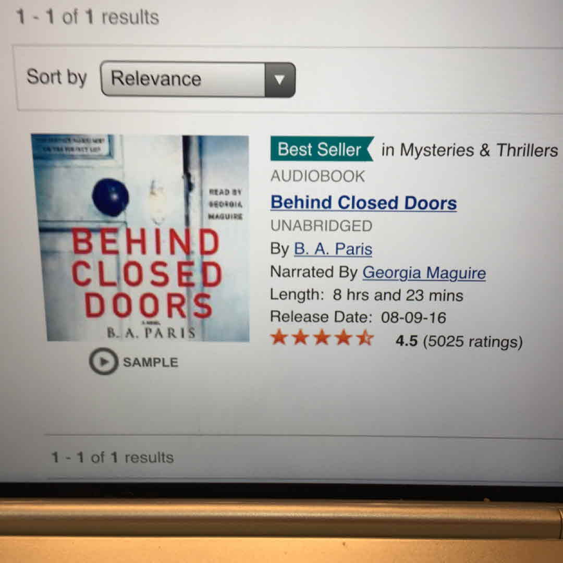
Task: Select the Relevance sort combo box
Action: 198,79
